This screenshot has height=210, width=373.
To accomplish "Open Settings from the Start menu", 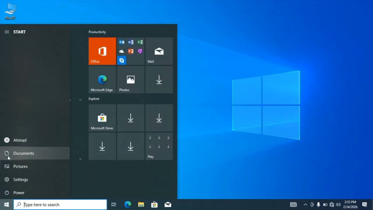I will click(35, 180).
